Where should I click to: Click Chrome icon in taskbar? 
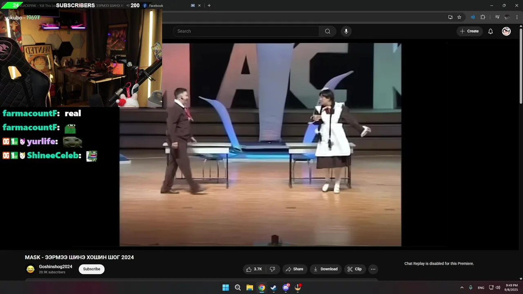[261, 287]
